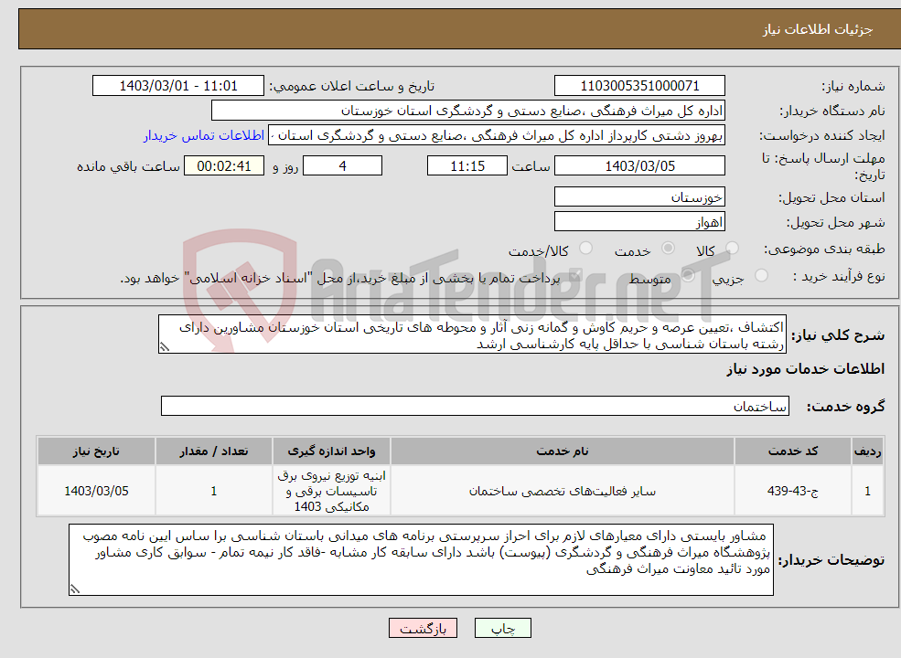Click the buyer organization name field
This screenshot has height=658, width=901.
pyautogui.click(x=468, y=111)
